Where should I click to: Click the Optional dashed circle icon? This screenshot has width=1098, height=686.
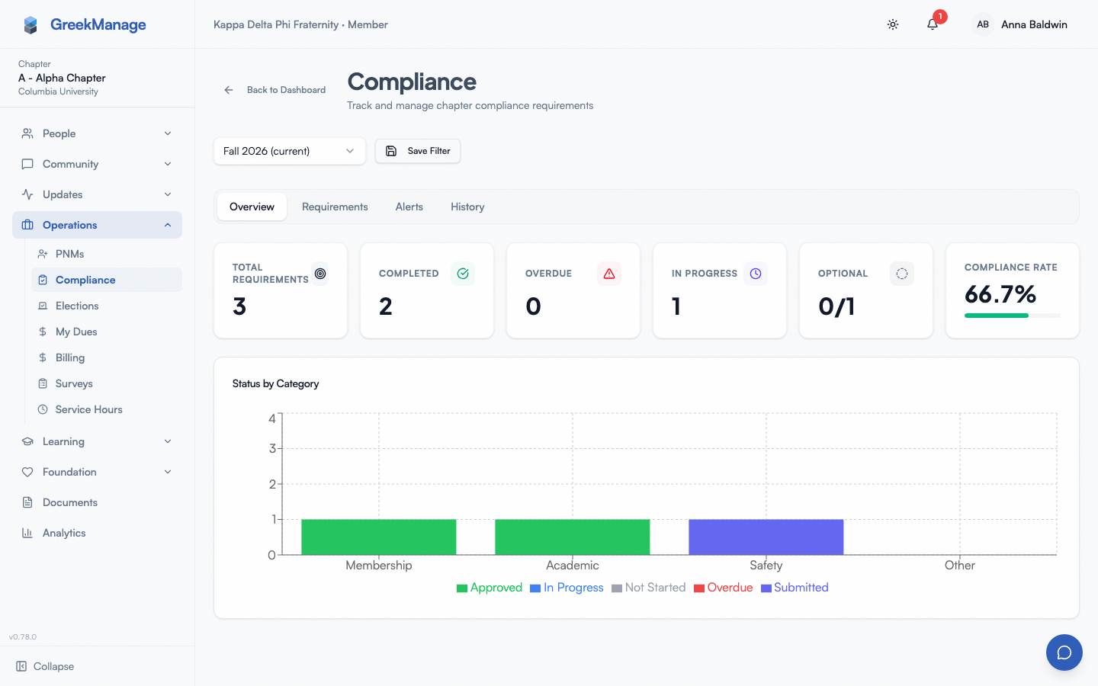(902, 274)
